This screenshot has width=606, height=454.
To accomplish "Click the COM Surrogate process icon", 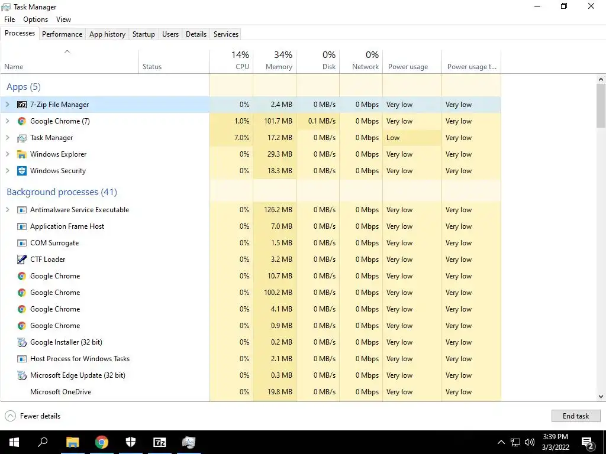I will pyautogui.click(x=22, y=243).
